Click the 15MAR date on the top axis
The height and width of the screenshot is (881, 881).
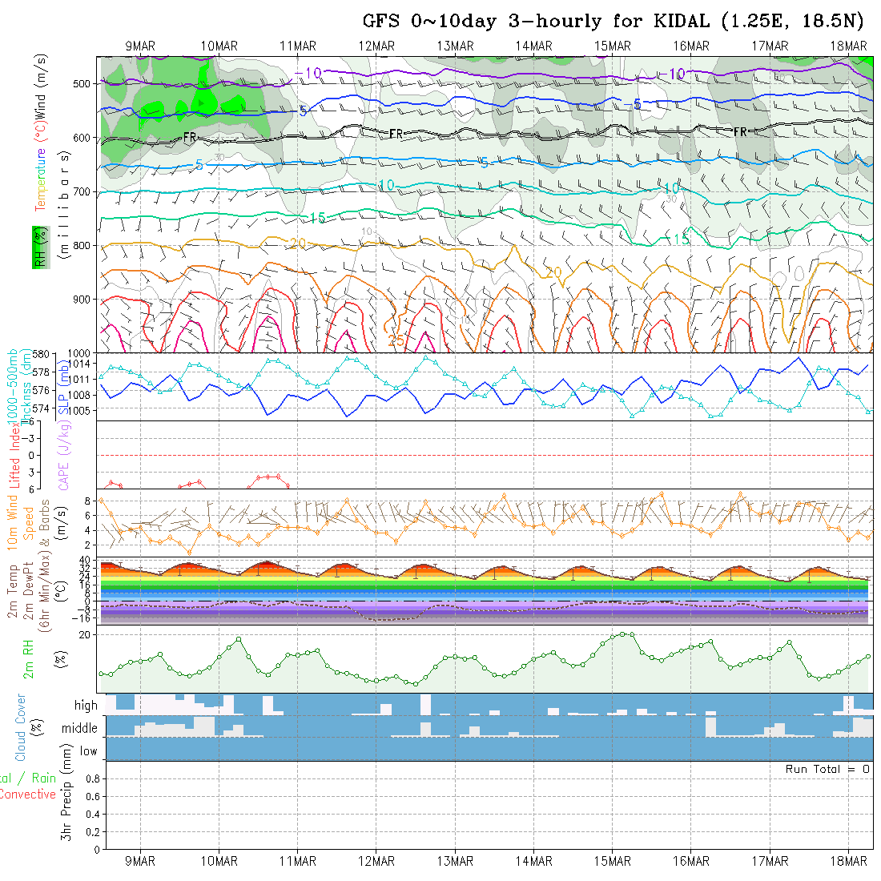click(x=612, y=46)
